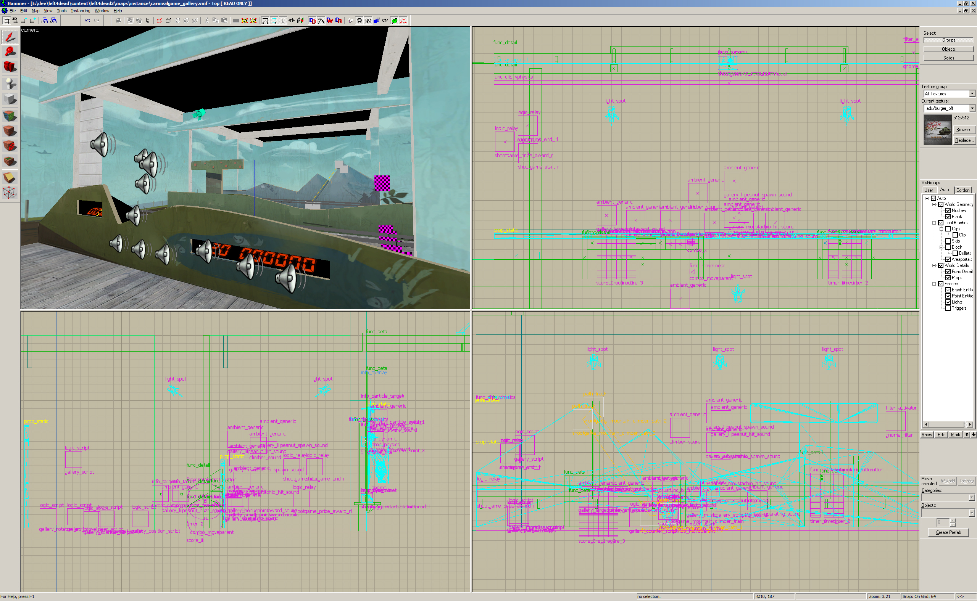Open the File menu
Viewport: 977px width, 601px height.
point(13,11)
